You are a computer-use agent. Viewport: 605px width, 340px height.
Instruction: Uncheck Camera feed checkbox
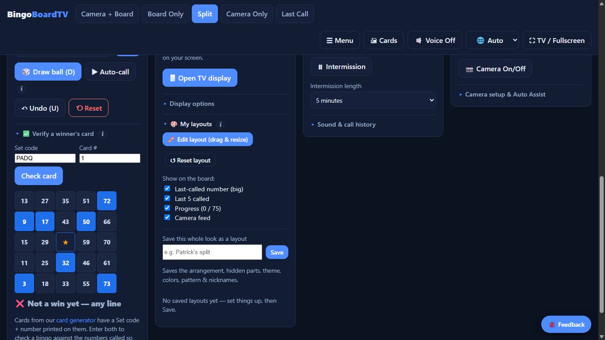coord(167,217)
